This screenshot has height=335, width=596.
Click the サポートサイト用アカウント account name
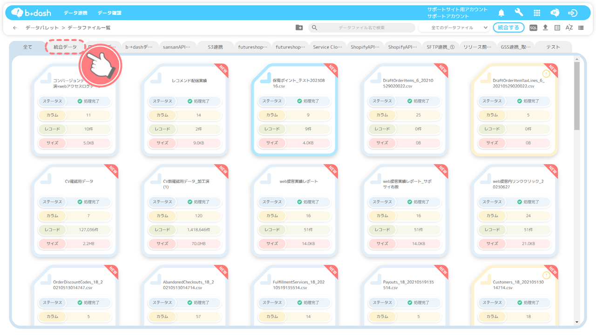(x=457, y=9)
